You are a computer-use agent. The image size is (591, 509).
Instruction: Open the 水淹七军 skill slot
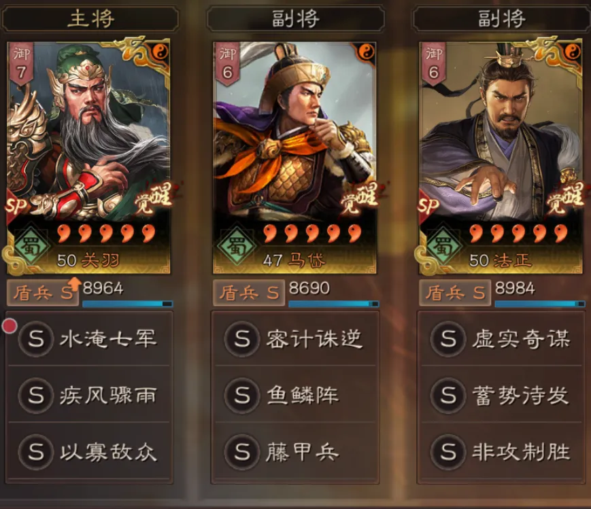[89, 338]
